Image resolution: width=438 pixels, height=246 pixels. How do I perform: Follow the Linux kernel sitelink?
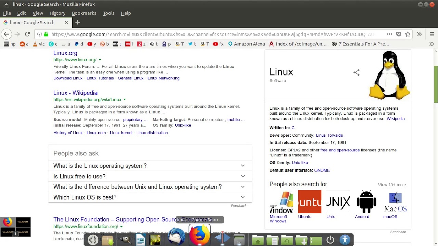coord(121,133)
